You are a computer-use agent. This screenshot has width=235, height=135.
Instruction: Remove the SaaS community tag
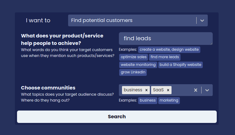168,90
